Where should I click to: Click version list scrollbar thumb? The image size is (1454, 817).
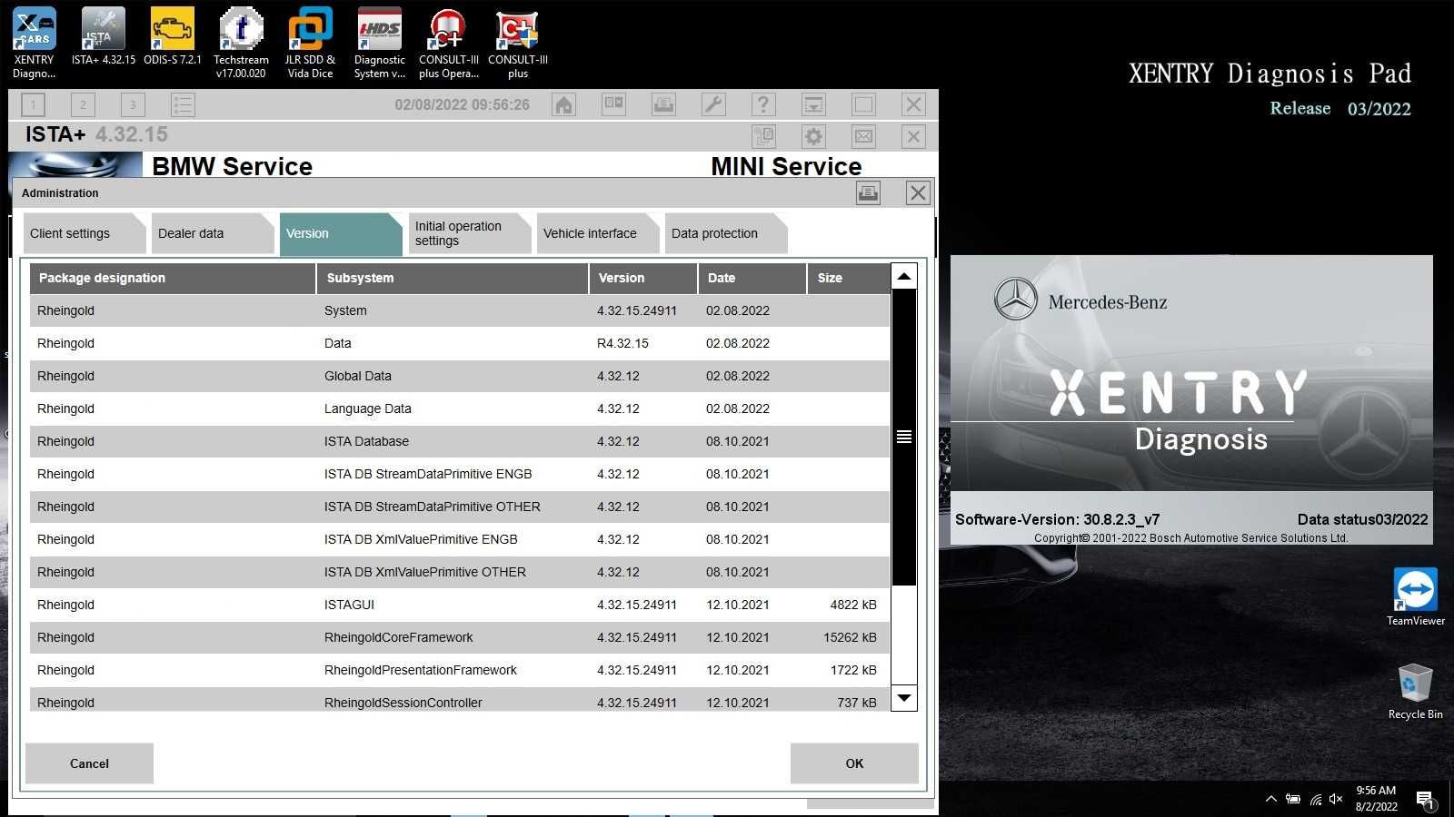click(904, 437)
